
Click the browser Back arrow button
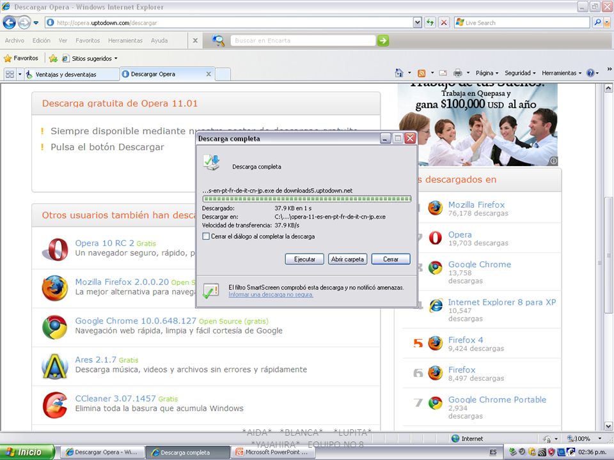(10, 23)
